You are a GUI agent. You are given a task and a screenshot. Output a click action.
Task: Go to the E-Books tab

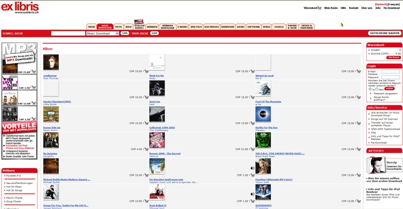pos(182,27)
